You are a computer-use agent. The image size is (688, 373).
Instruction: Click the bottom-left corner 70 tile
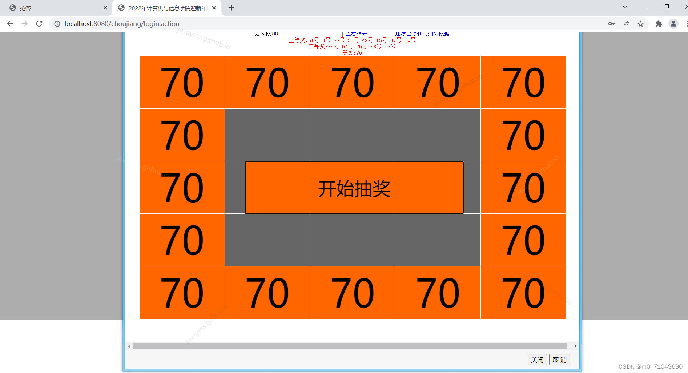click(182, 293)
